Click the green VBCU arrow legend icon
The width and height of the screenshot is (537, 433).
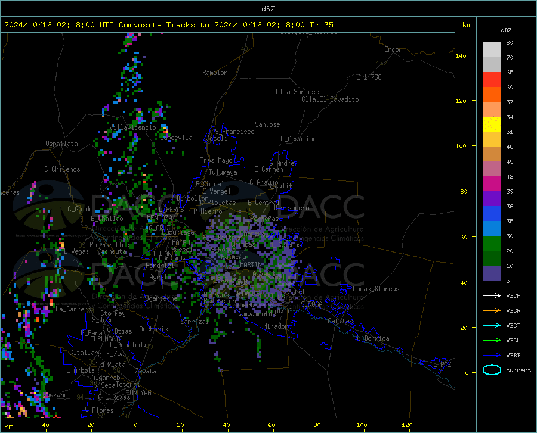[x=492, y=341]
